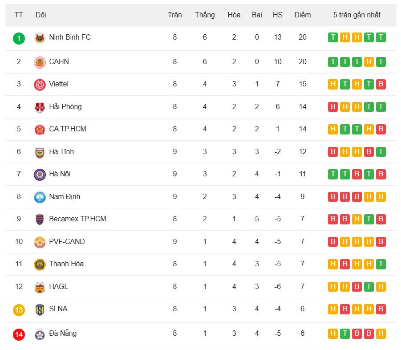Click the Đà Nẵng club logo
Viewport: 401px width, 350px height.
coord(40,334)
